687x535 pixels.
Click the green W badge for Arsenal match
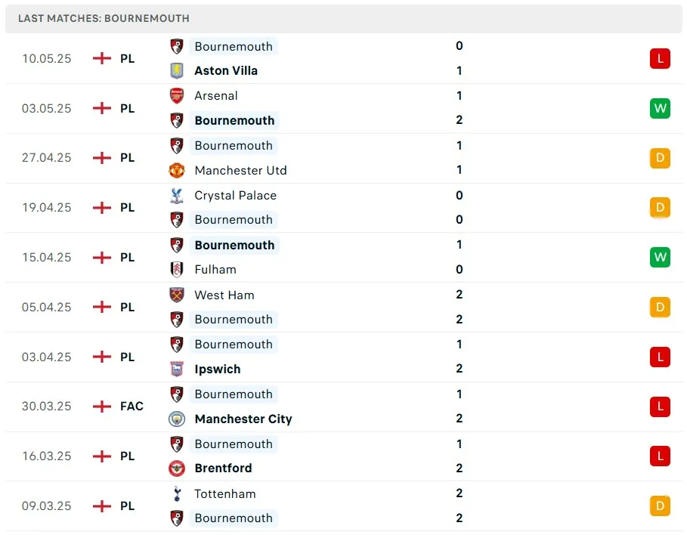tap(660, 108)
